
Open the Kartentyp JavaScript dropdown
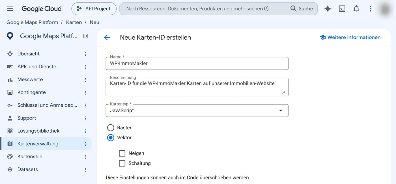pos(197,111)
